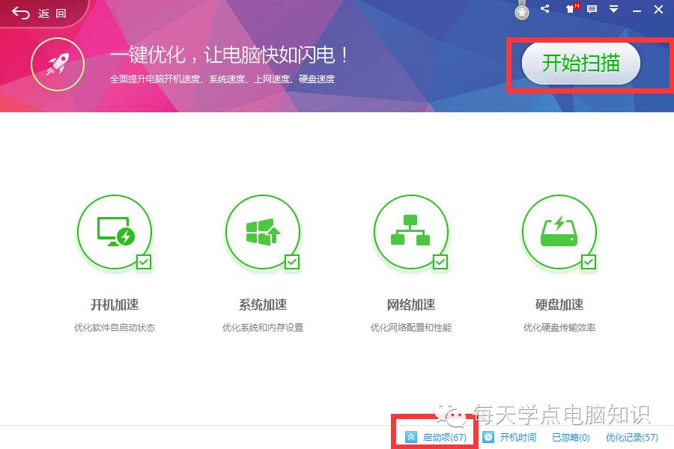Open the 已忽略(0) ignored items list
Image resolution: width=674 pixels, height=449 pixels.
point(570,436)
